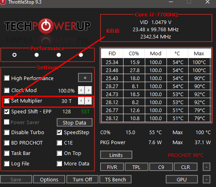Enable the Set Multiplier checkbox

coord(6,101)
